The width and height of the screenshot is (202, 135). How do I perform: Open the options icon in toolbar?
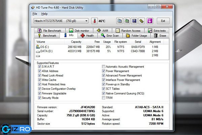click(x=141, y=21)
